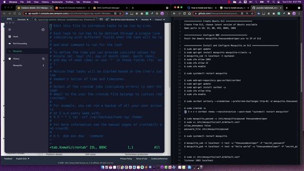Screen dimensions: 304x171
Task: Click macOS volume icon in menu bar
Action: tap(251, 2)
